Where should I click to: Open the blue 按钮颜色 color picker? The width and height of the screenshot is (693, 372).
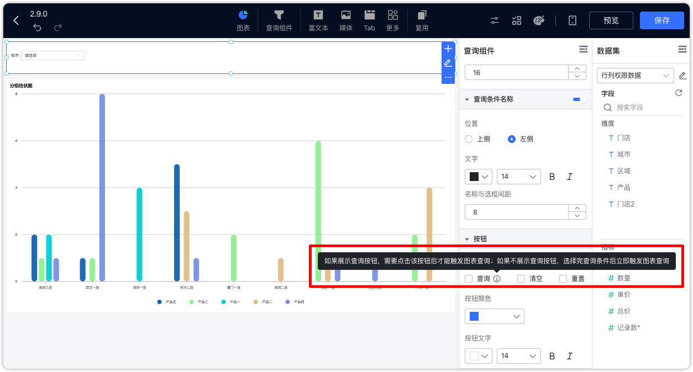(x=495, y=316)
